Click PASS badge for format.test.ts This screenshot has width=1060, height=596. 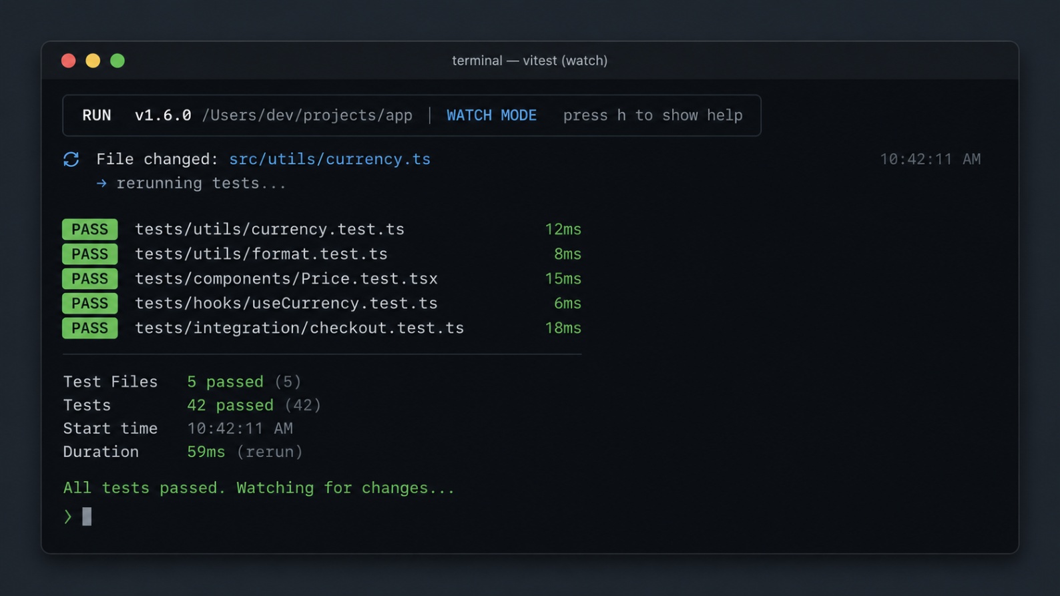coord(90,254)
